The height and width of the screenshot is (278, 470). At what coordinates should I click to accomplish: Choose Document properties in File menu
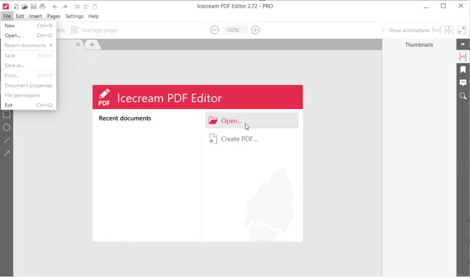coord(28,85)
